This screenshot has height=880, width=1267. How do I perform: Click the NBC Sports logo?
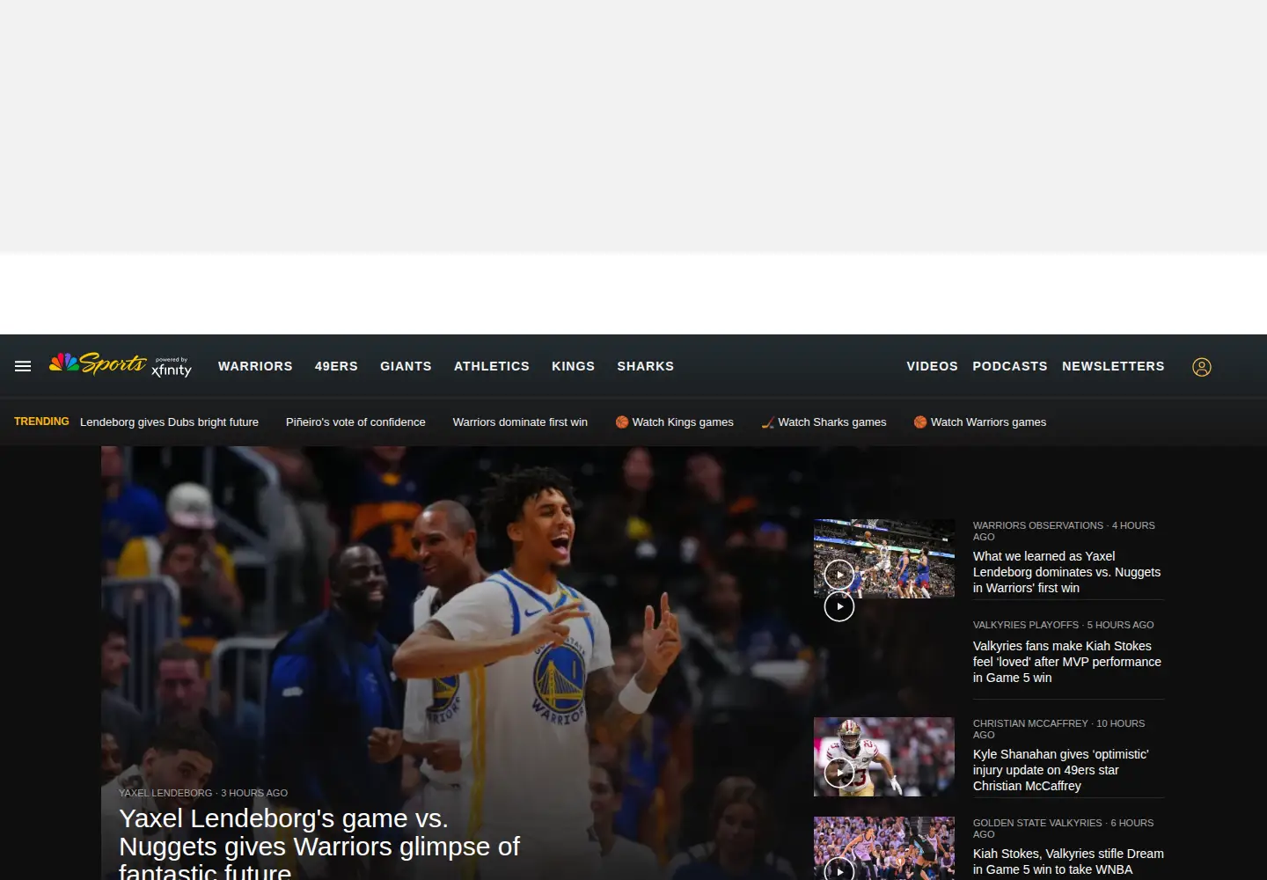(x=98, y=363)
